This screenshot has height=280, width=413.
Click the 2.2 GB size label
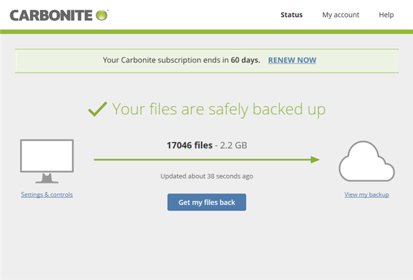[233, 145]
